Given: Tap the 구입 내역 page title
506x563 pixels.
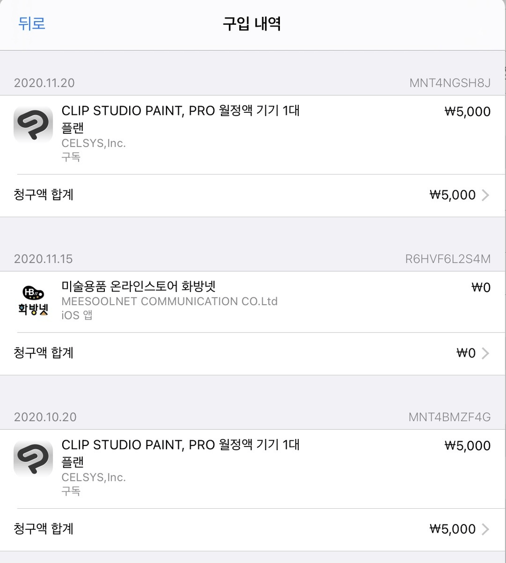Looking at the screenshot, I should (252, 24).
